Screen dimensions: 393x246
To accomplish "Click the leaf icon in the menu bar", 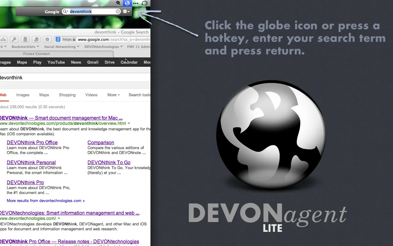I will point(119,3).
